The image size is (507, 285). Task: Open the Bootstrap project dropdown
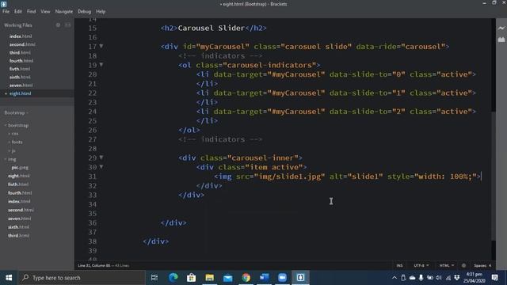(x=16, y=112)
